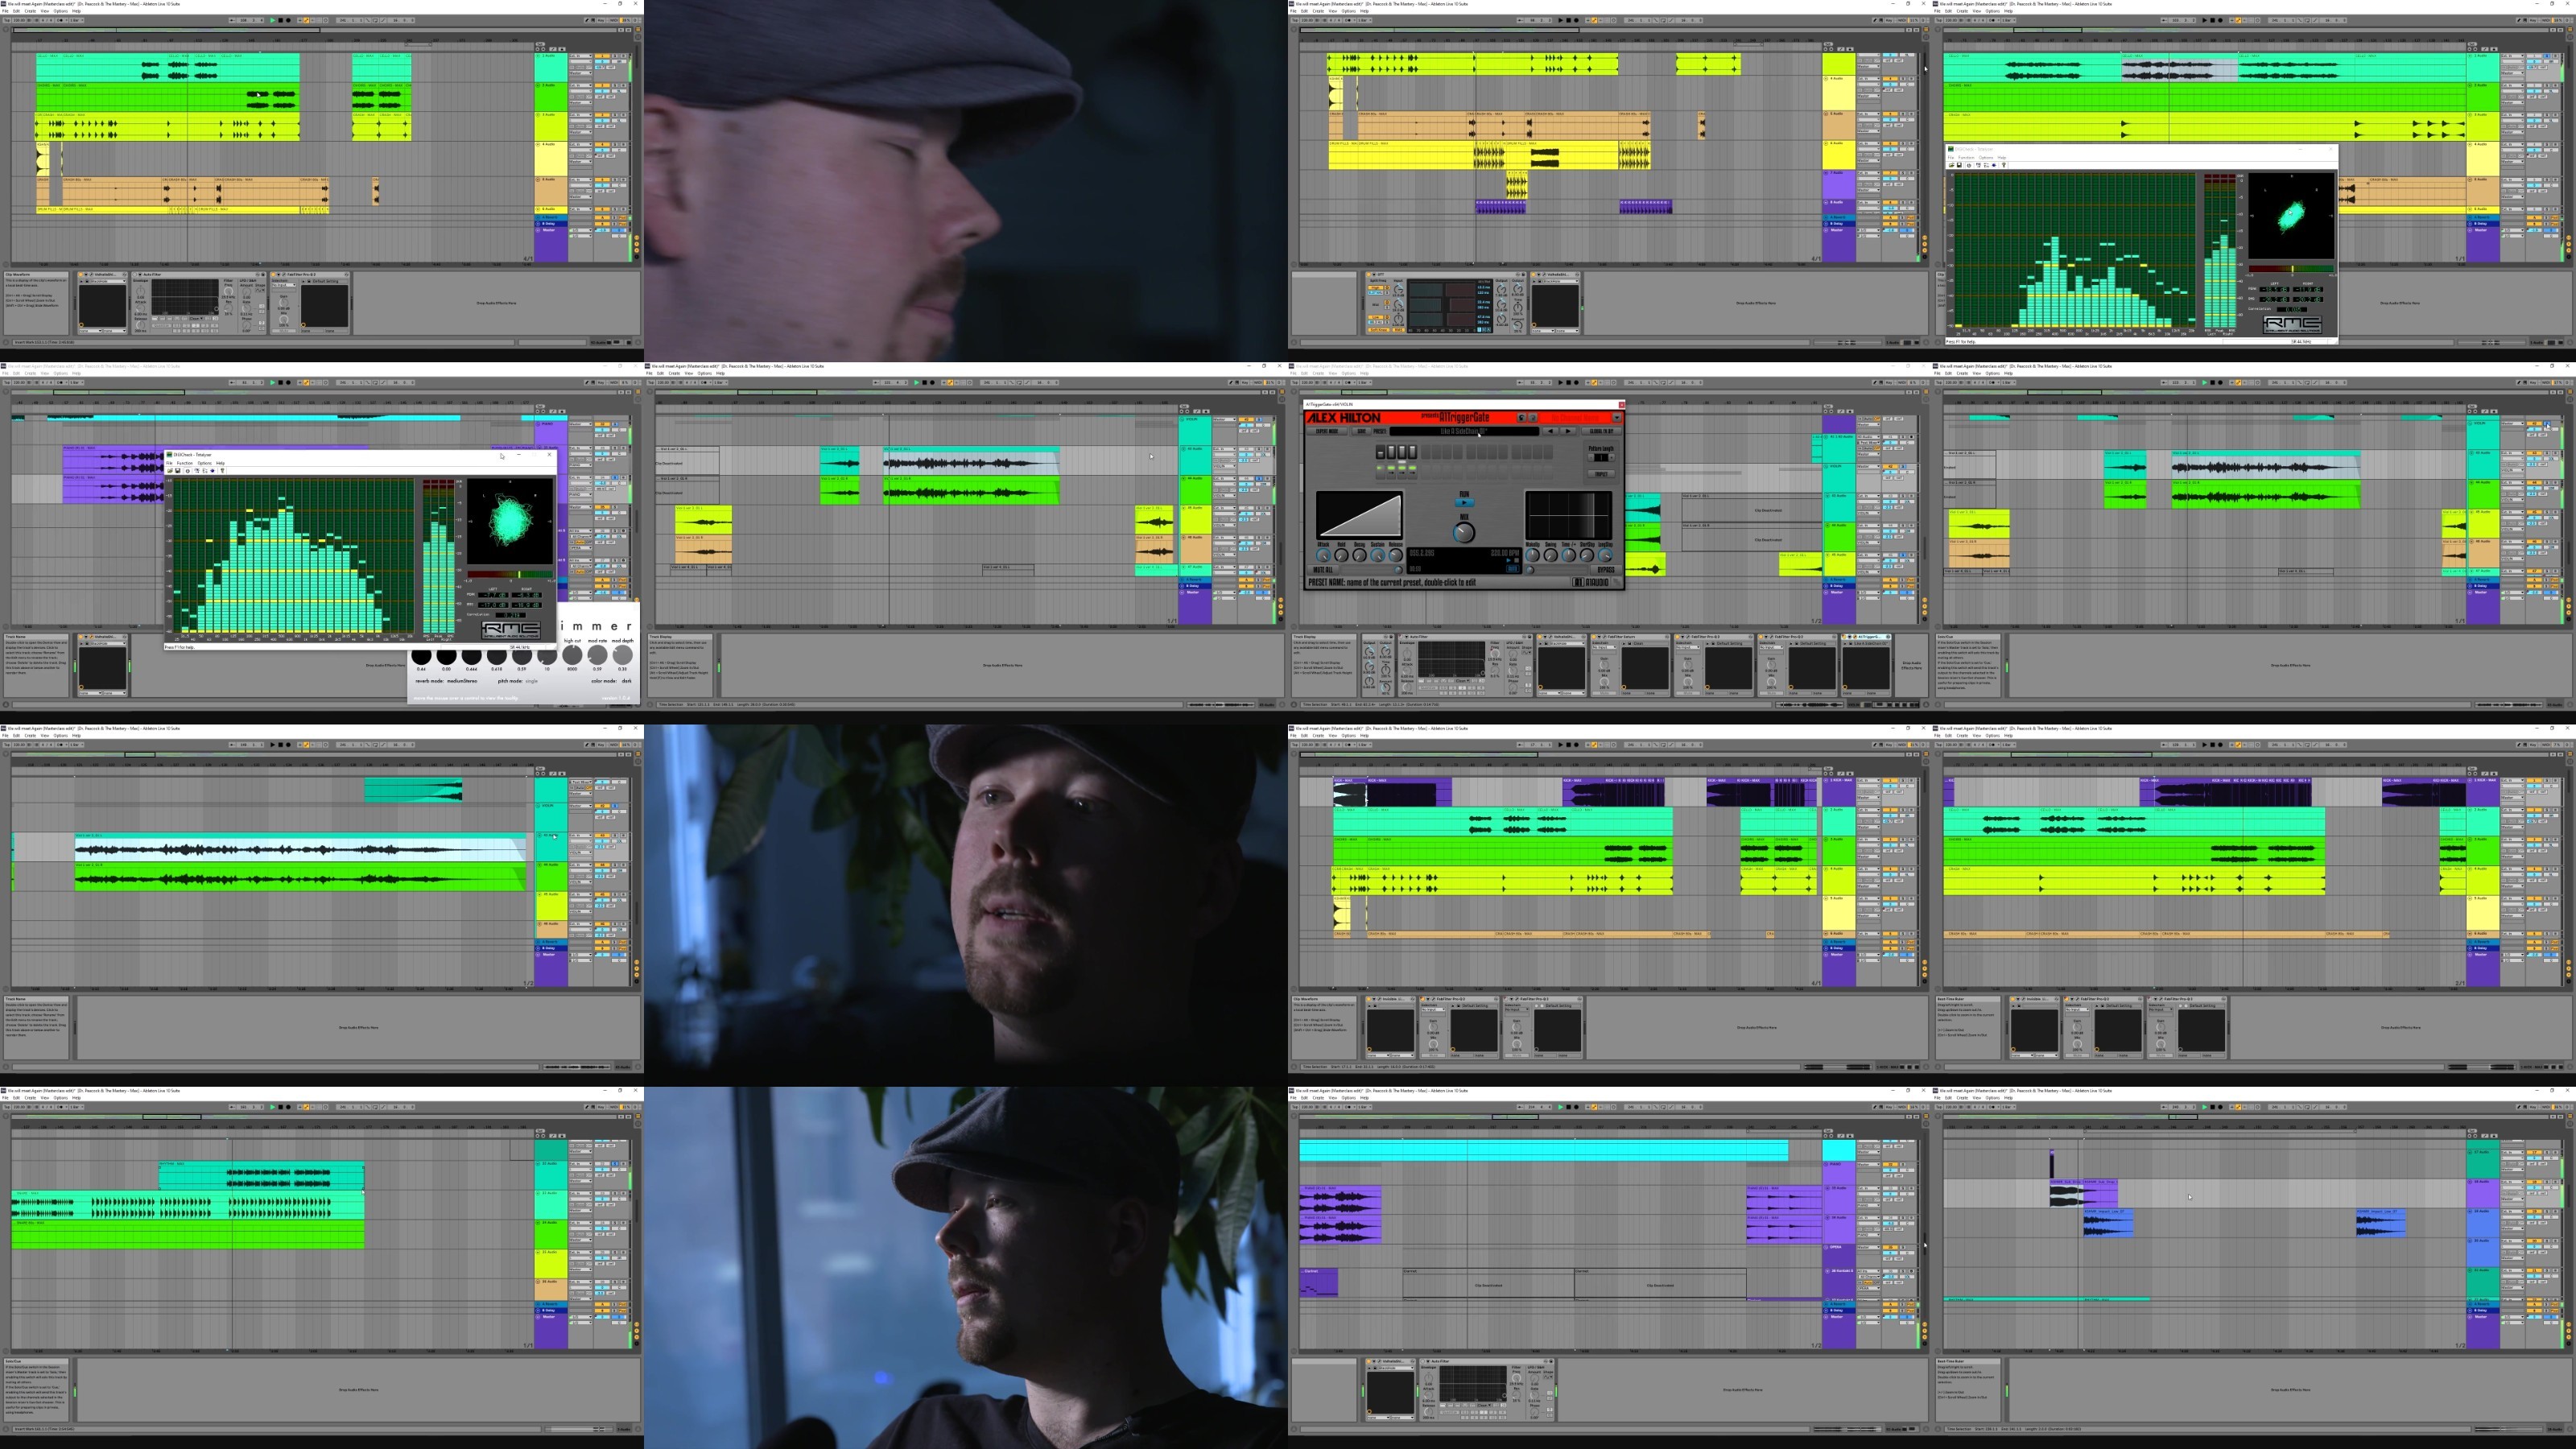
Task: Open Help menu in DIGICheck beside Shimmer plugin
Action: coord(220,463)
